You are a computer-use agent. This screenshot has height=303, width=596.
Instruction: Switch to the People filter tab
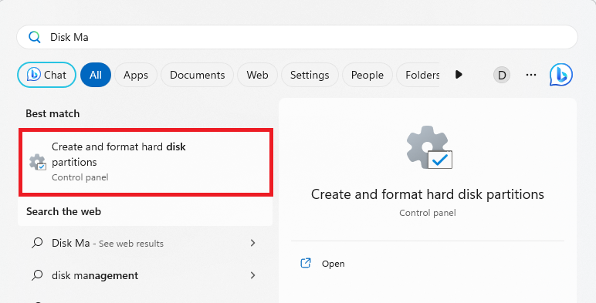click(x=367, y=75)
